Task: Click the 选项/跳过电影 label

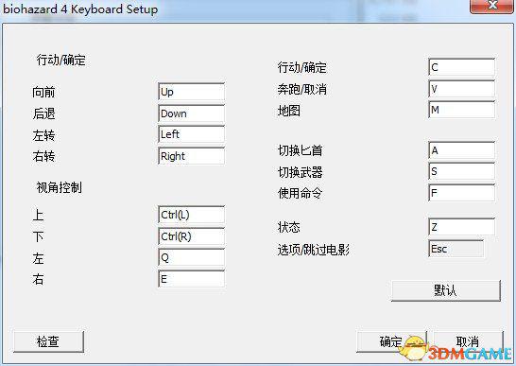Action: (314, 250)
